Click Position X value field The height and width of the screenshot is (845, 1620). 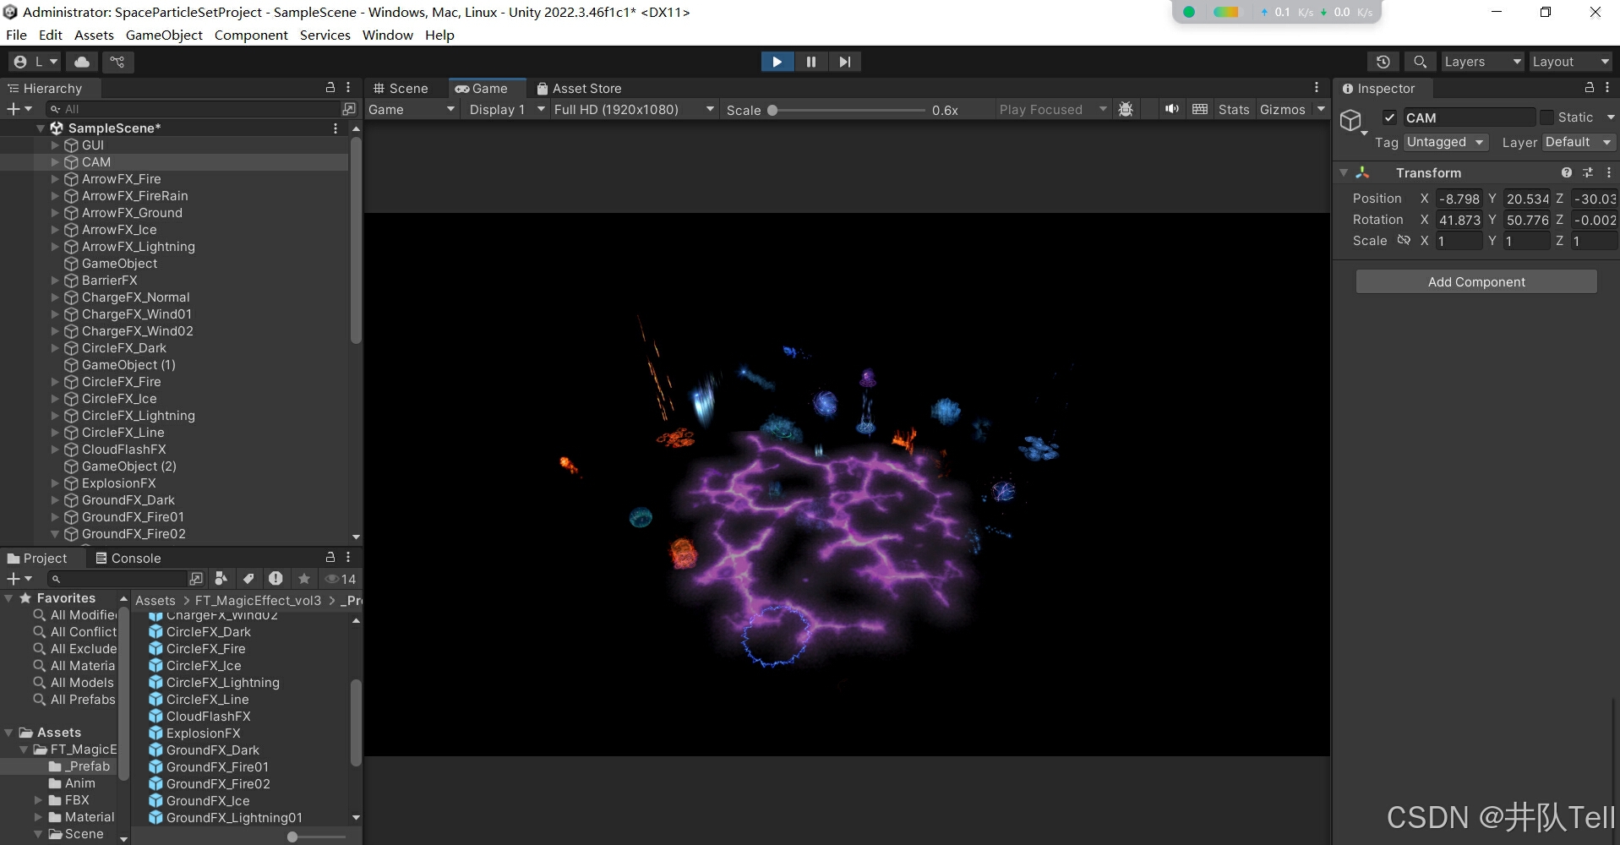click(1459, 199)
